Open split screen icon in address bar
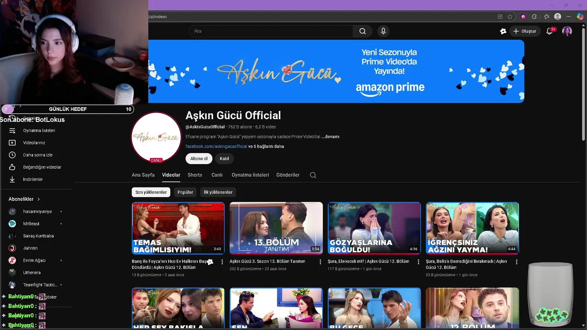The height and width of the screenshot is (330, 587). tap(500, 16)
